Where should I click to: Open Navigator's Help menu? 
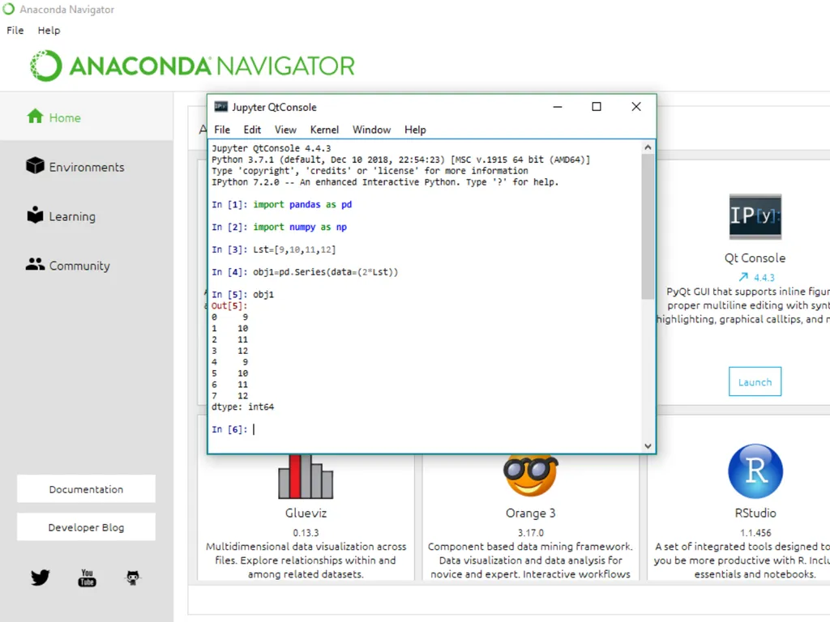[49, 30]
